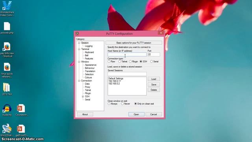Focus the Saved Sessions name field
The image size is (252, 142).
(127, 74)
